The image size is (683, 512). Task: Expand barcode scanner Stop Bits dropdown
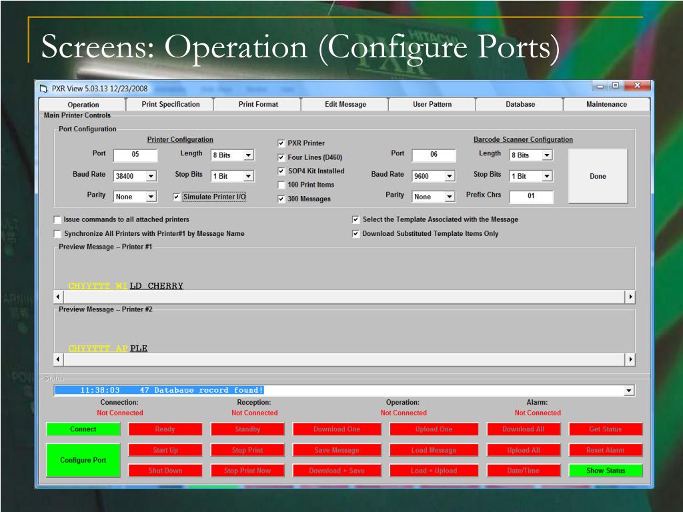(547, 176)
